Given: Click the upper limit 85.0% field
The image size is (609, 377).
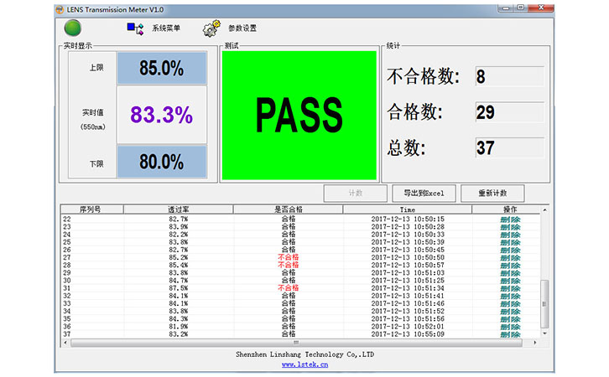Looking at the screenshot, I should [161, 69].
